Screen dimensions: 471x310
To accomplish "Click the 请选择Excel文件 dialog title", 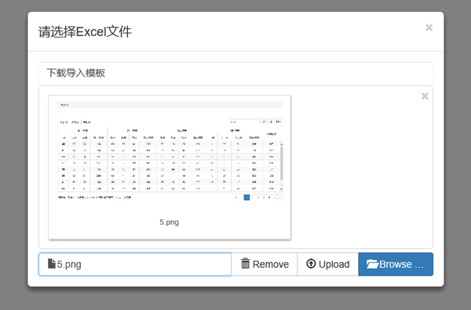I will click(85, 32).
